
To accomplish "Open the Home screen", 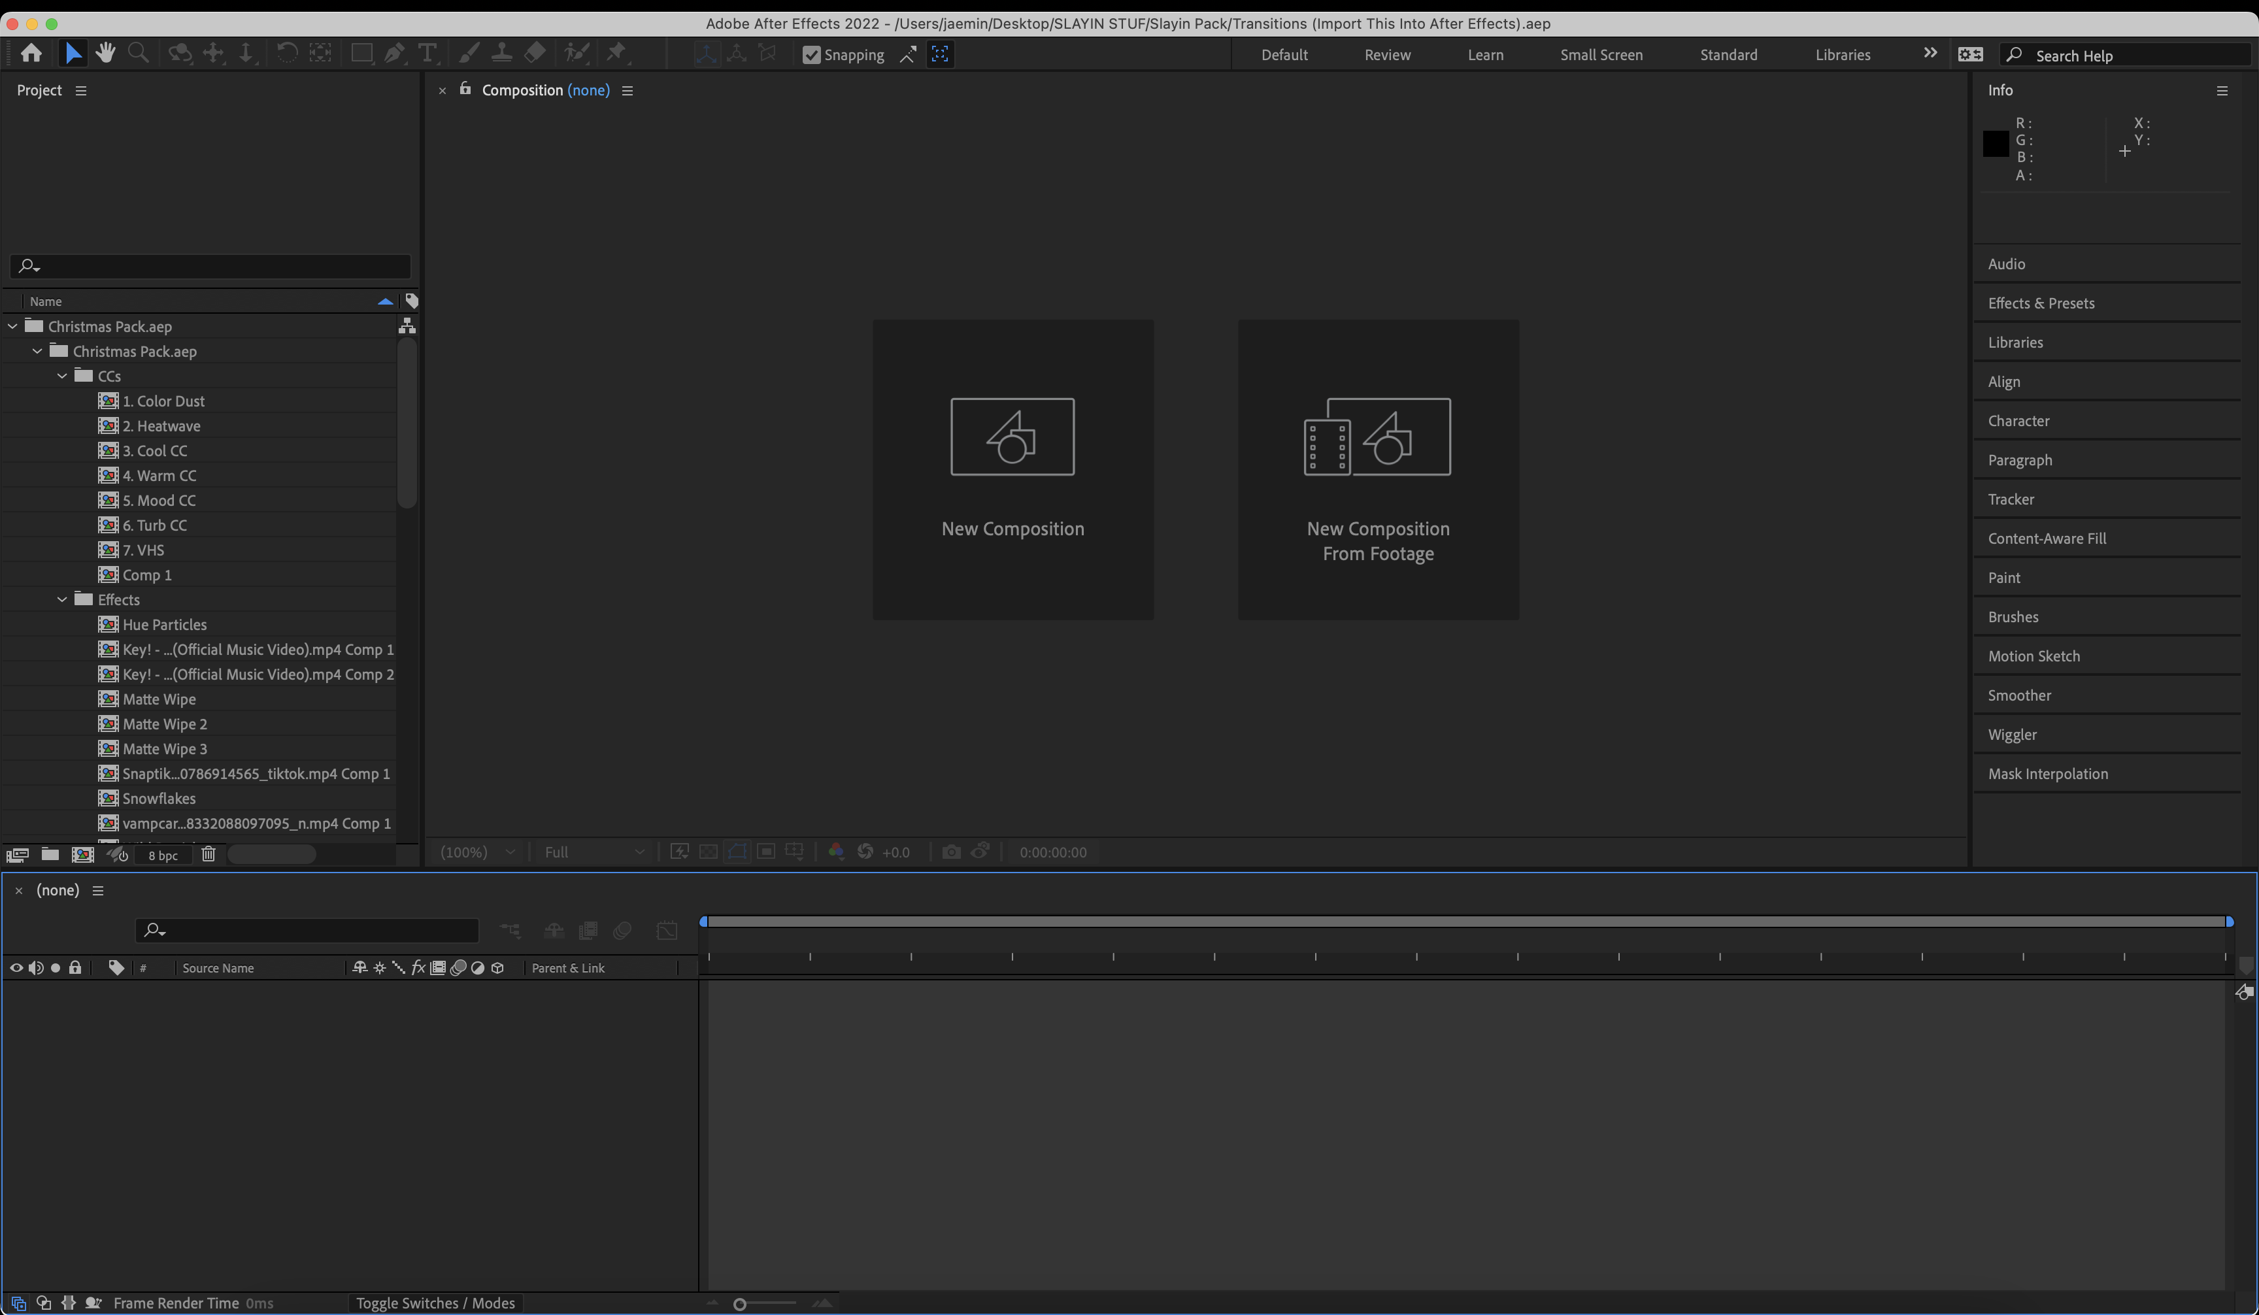I will (x=31, y=53).
